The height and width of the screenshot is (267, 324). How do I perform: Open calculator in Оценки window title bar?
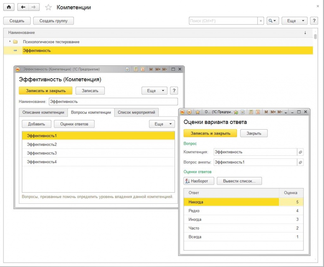pos(251,112)
